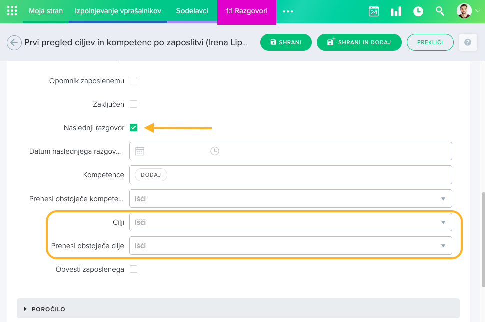Image resolution: width=485 pixels, height=322 pixels.
Task: Open the Moja stran tab
Action: click(x=45, y=11)
